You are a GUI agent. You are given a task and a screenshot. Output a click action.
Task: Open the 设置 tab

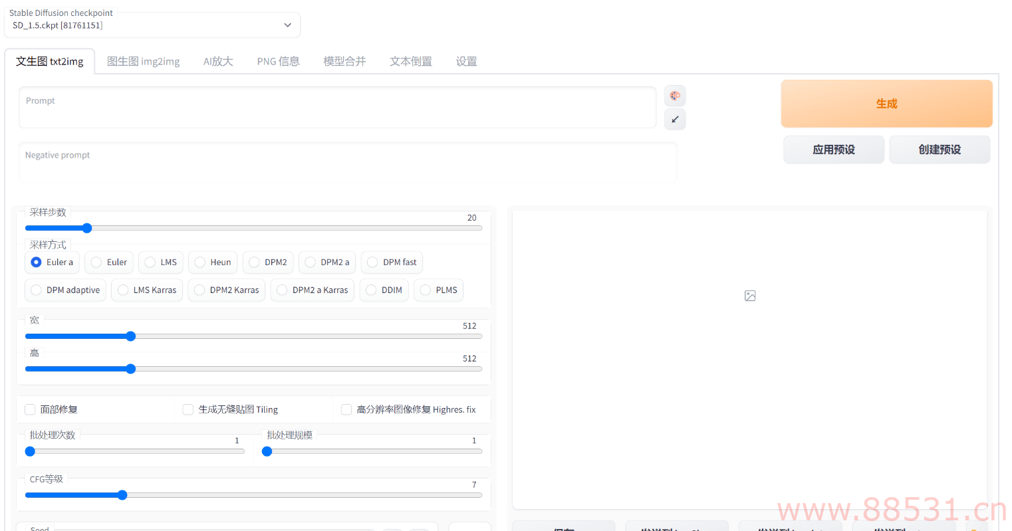click(467, 61)
